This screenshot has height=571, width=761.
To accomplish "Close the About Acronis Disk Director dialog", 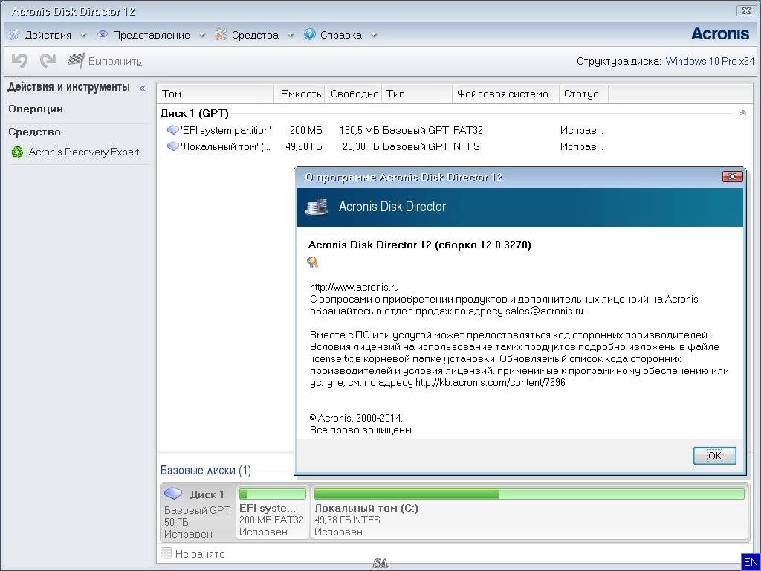I will tap(732, 177).
